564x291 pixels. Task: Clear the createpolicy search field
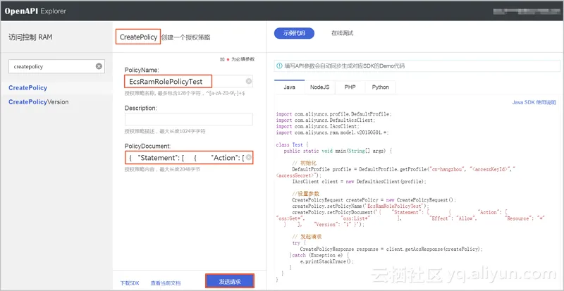(x=99, y=66)
